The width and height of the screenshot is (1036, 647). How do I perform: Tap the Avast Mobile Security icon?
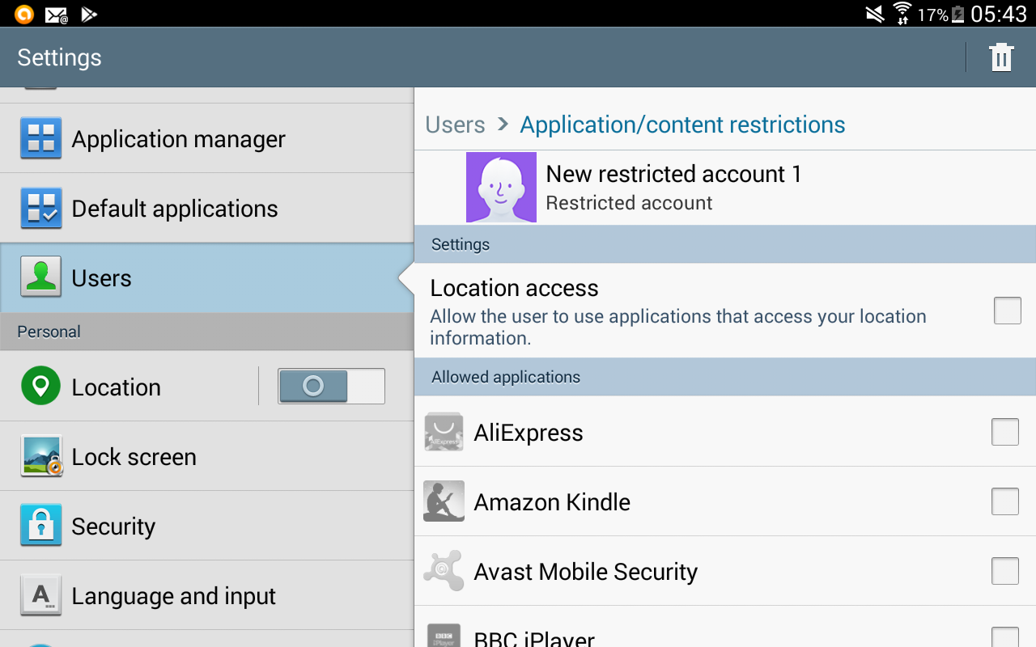(444, 571)
